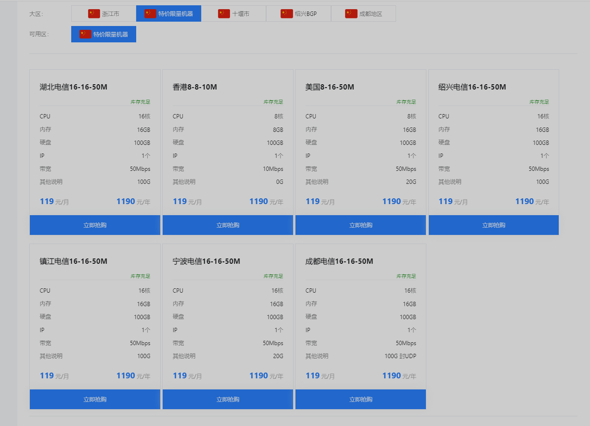Click the 10Mbps bandwidth on 香港 card

click(273, 169)
